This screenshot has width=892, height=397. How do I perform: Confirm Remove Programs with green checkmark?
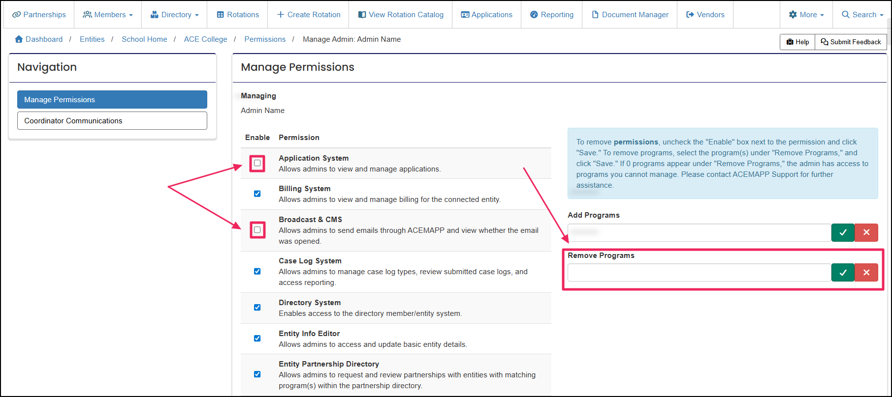[843, 272]
